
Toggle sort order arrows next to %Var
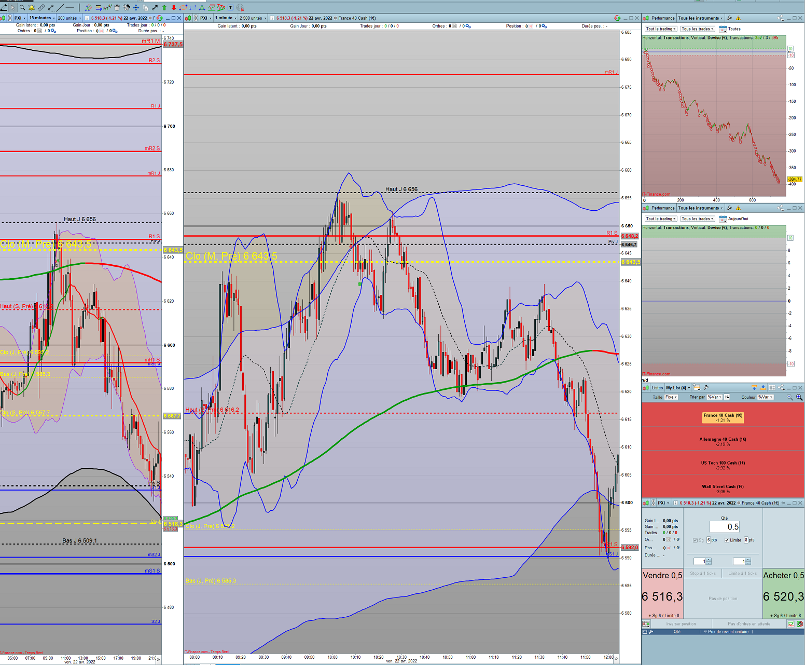(x=727, y=397)
